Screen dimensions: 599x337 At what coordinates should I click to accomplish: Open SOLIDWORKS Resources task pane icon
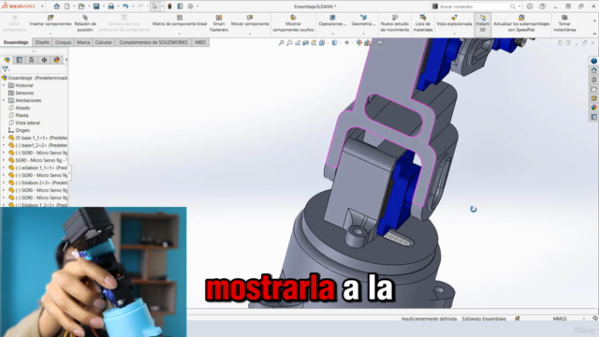(x=593, y=70)
